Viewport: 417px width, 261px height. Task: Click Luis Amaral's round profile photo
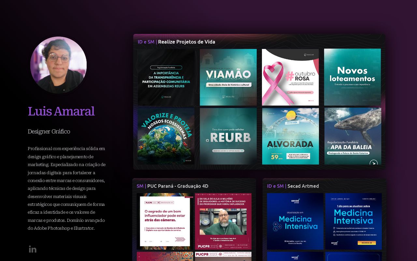59,65
